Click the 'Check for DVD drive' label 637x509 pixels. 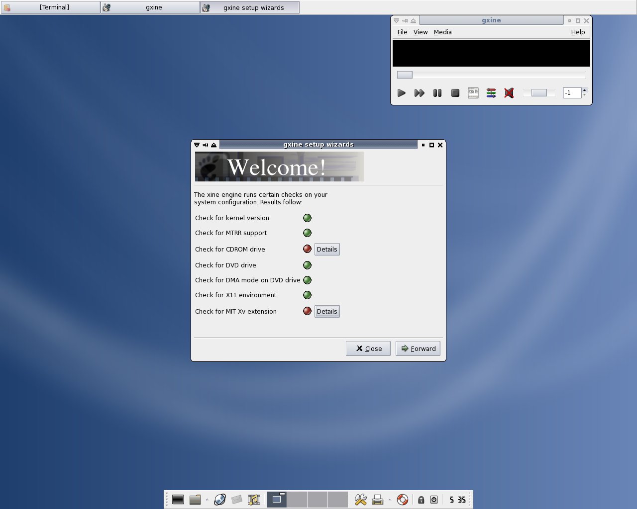tap(225, 265)
